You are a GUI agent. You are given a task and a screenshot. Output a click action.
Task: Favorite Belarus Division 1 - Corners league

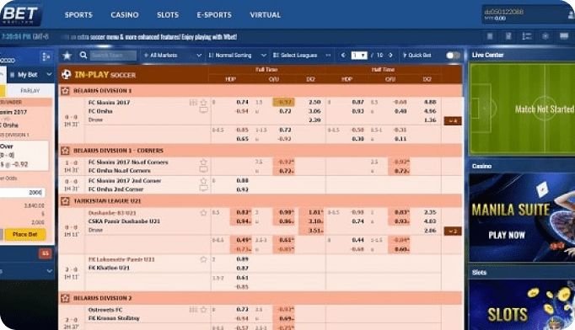pos(65,151)
